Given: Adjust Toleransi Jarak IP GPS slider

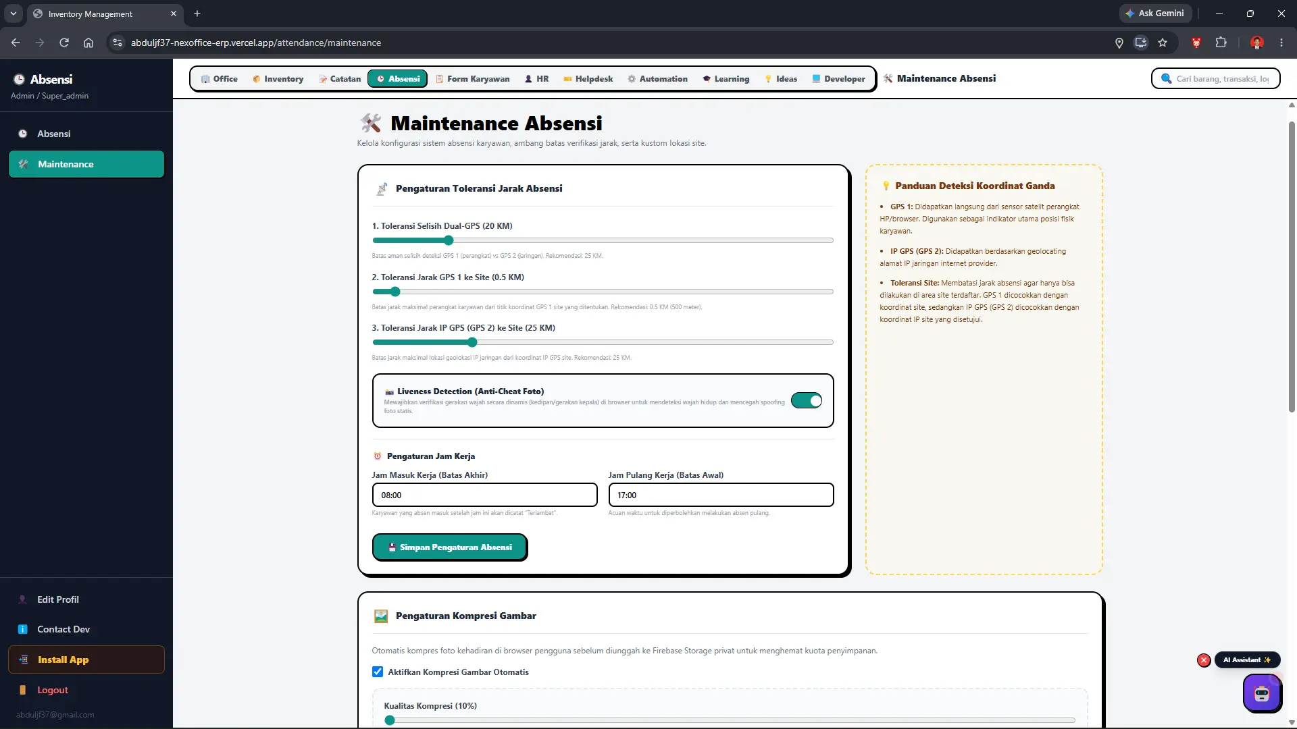Looking at the screenshot, I should [603, 342].
